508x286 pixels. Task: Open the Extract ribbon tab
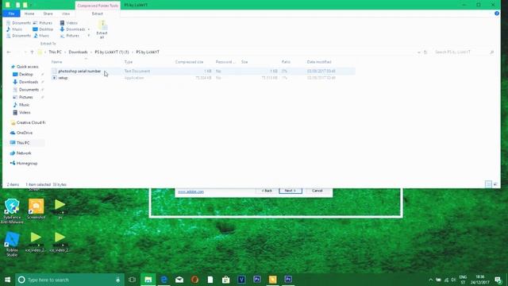[x=97, y=14]
